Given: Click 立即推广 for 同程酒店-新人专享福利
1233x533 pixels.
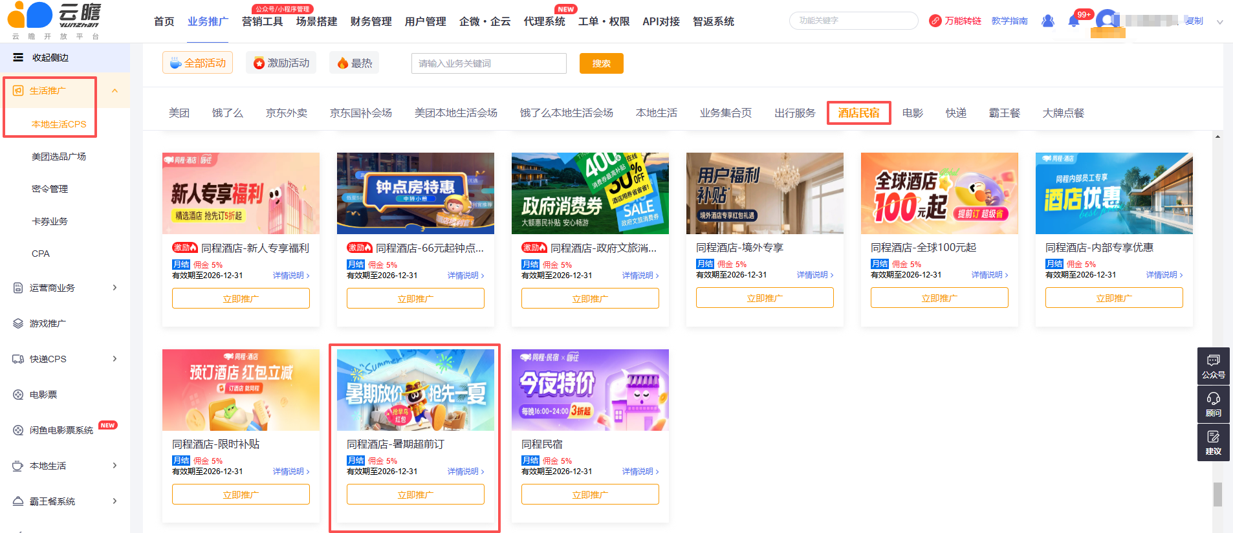Looking at the screenshot, I should 241,299.
